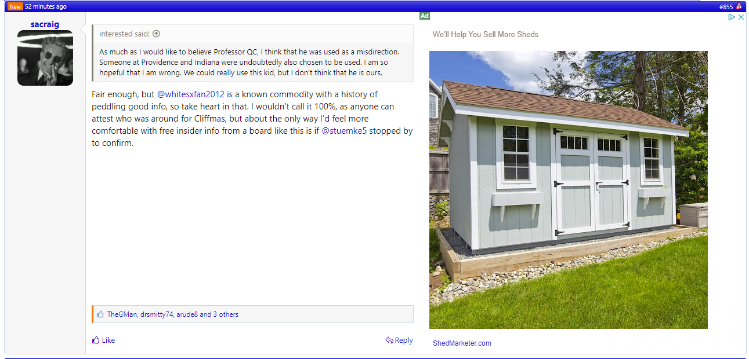Open sacraig's avatar picture
Screen dimensions: 749x359
(x=45, y=58)
